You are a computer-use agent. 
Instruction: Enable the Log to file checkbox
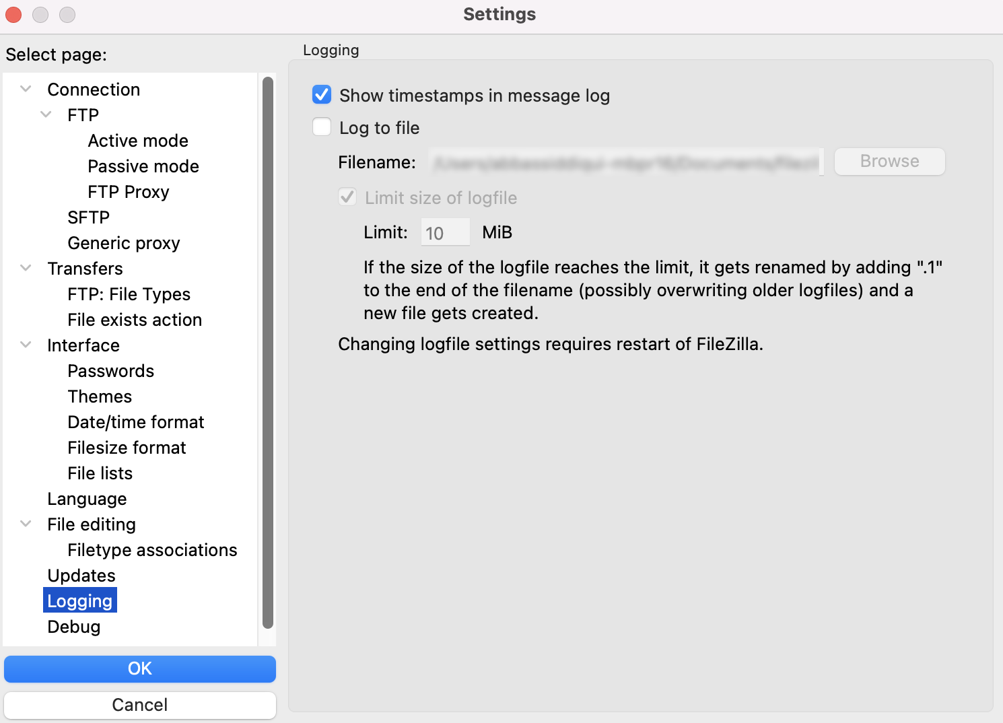322,127
